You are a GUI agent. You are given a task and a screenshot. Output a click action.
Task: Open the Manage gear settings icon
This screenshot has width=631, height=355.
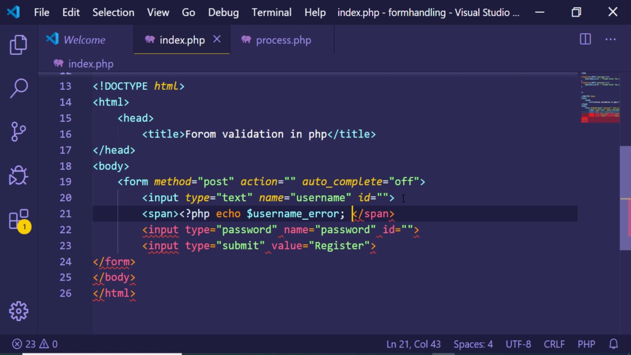(x=19, y=311)
